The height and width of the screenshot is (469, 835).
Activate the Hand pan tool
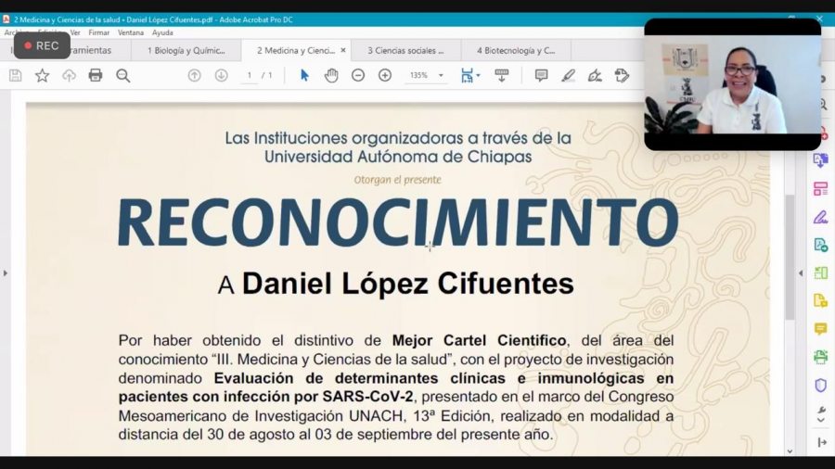pos(331,75)
